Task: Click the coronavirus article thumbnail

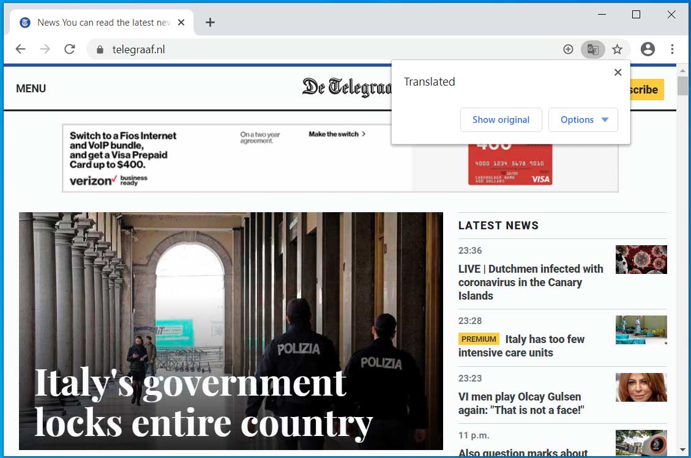Action: click(641, 260)
